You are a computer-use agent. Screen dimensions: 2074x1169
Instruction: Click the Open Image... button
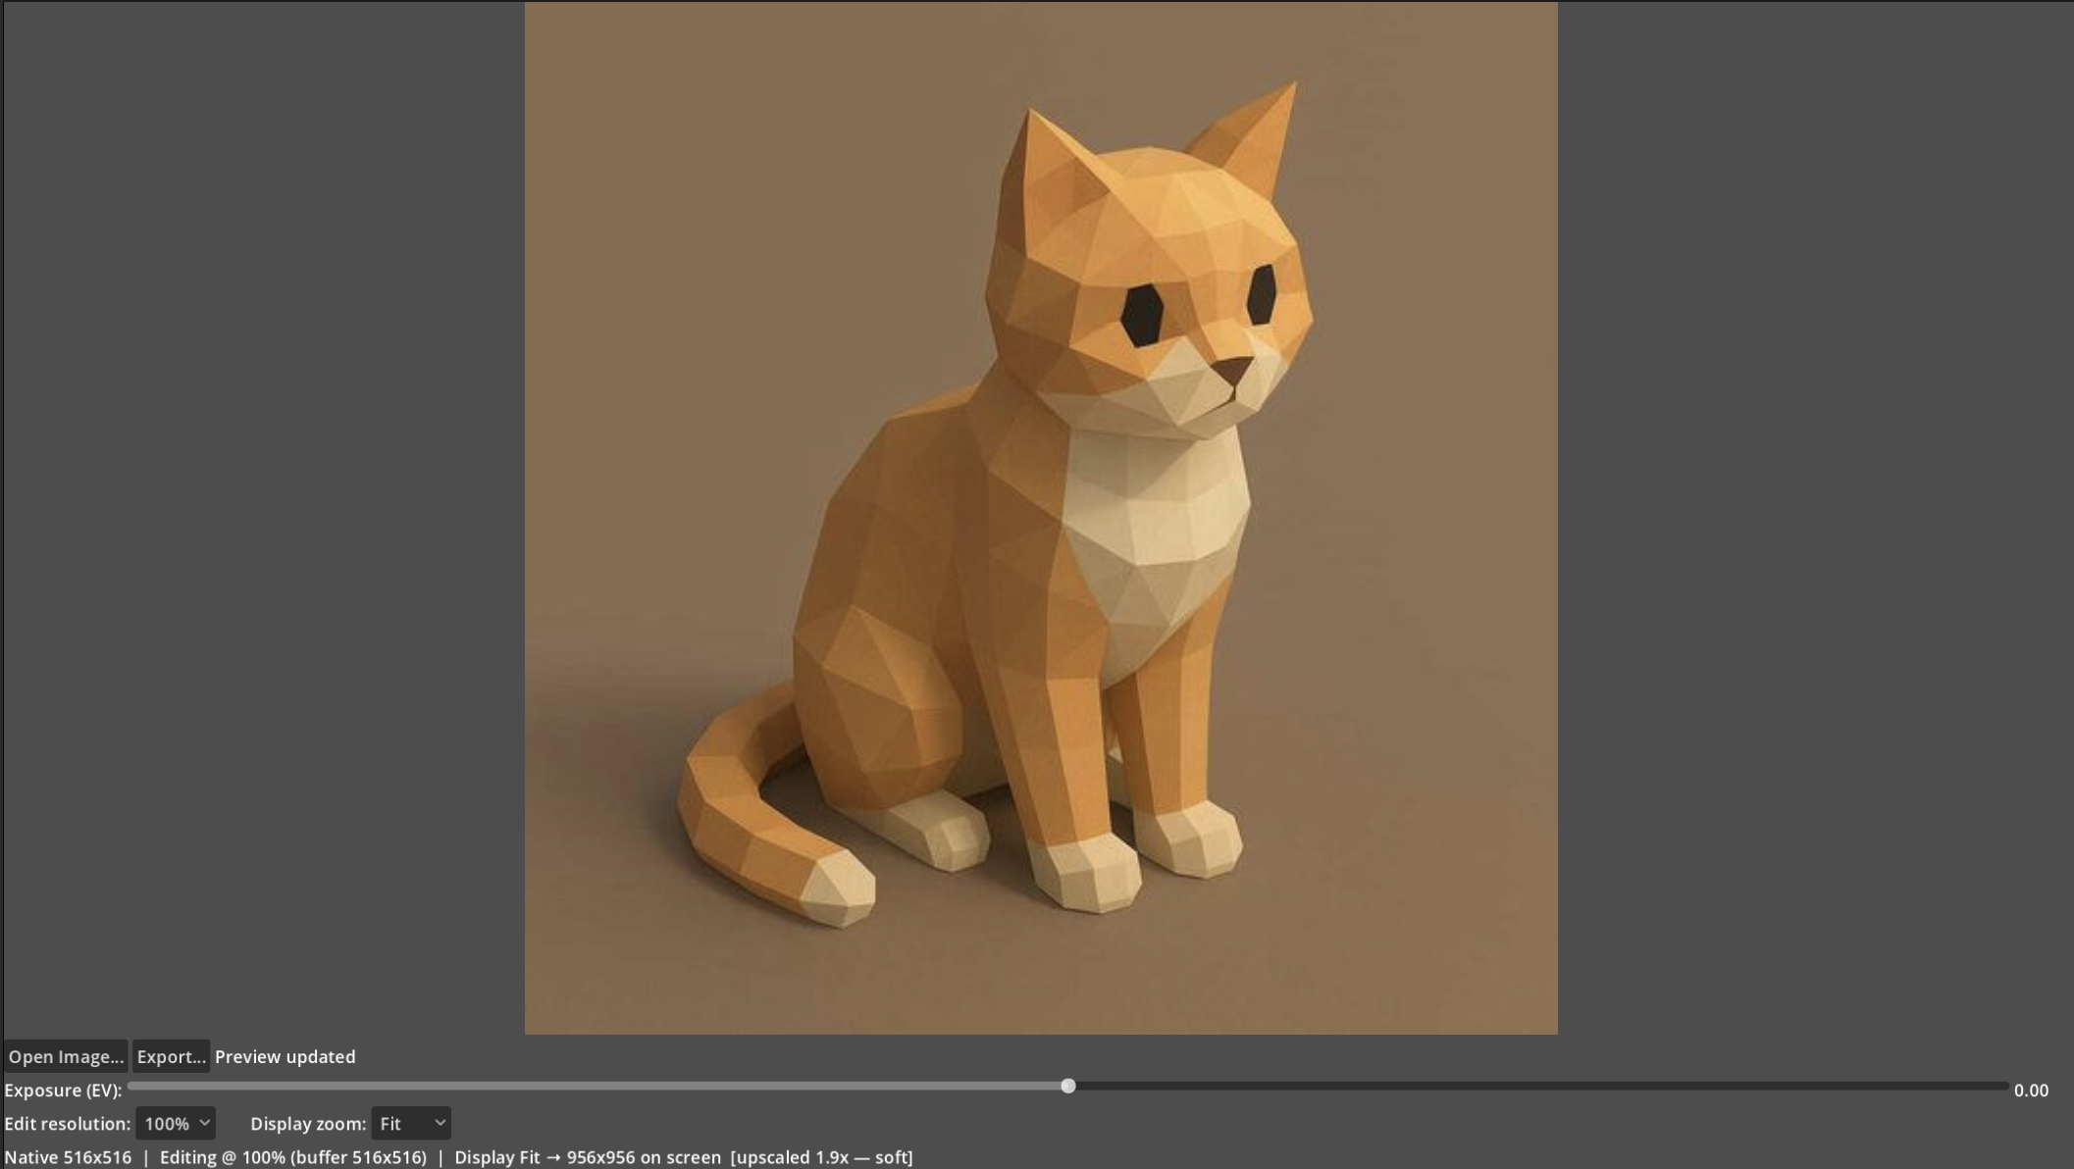coord(66,1056)
